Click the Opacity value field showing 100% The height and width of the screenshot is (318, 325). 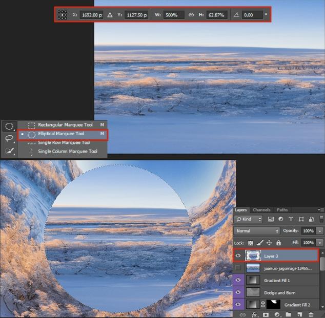point(309,231)
